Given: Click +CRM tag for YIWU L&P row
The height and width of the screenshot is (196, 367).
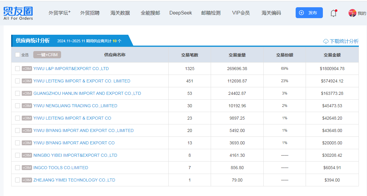Looking at the screenshot, I should [27, 69].
